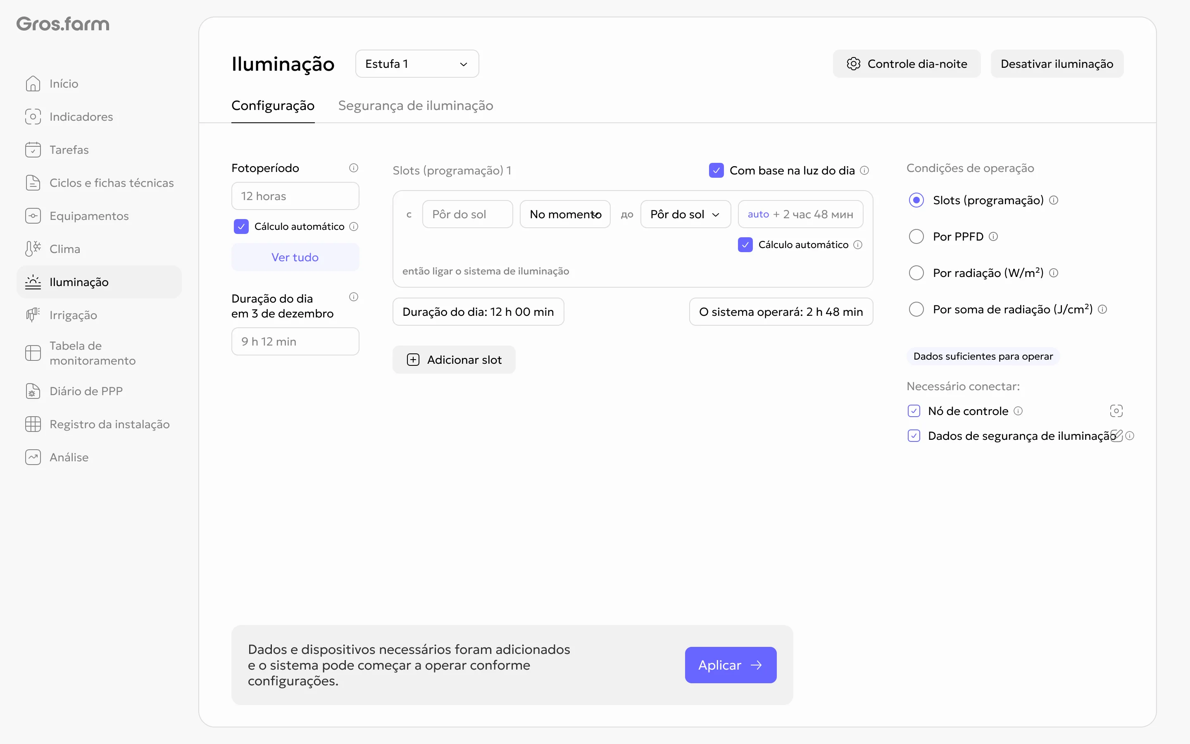Click scan icon beside Nó de controle
The width and height of the screenshot is (1190, 744).
point(1116,410)
